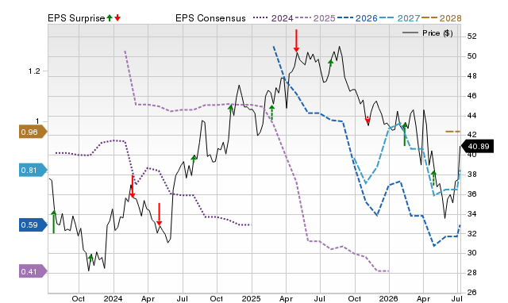Click the 0.81 light blue value tag
This screenshot has width=508, height=303.
[x=33, y=170]
